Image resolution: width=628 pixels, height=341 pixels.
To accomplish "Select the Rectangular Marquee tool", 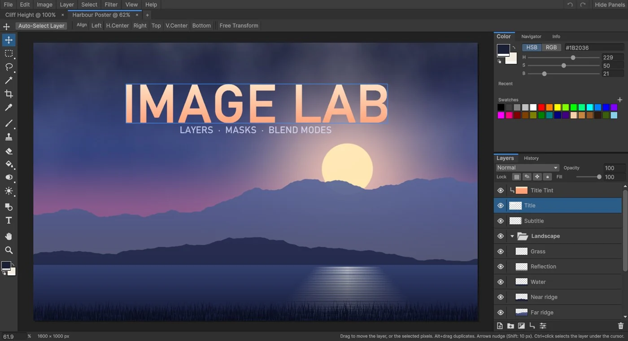I will [x=9, y=54].
